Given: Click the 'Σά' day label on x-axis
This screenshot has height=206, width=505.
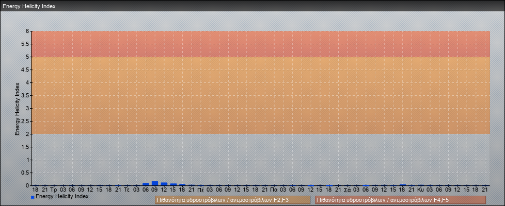Looking at the screenshot, I should 348,190.
